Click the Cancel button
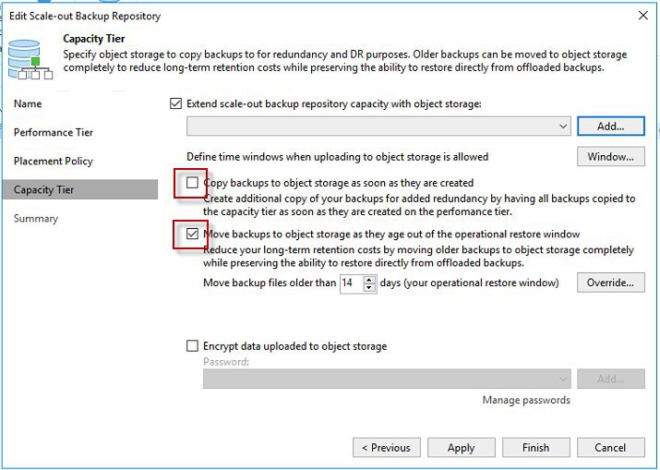660x470 pixels. point(611,447)
